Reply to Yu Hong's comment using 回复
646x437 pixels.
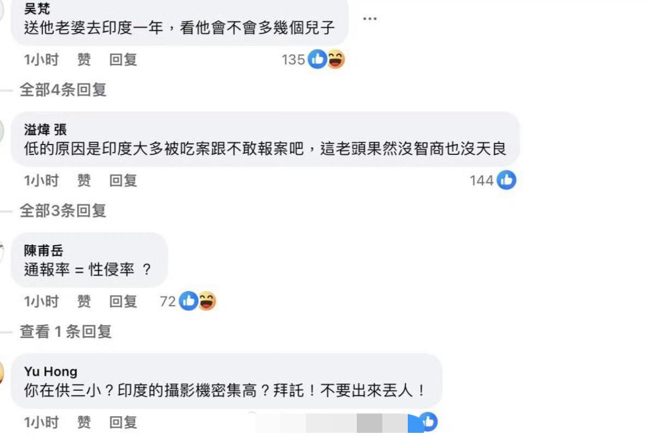pyautogui.click(x=123, y=422)
